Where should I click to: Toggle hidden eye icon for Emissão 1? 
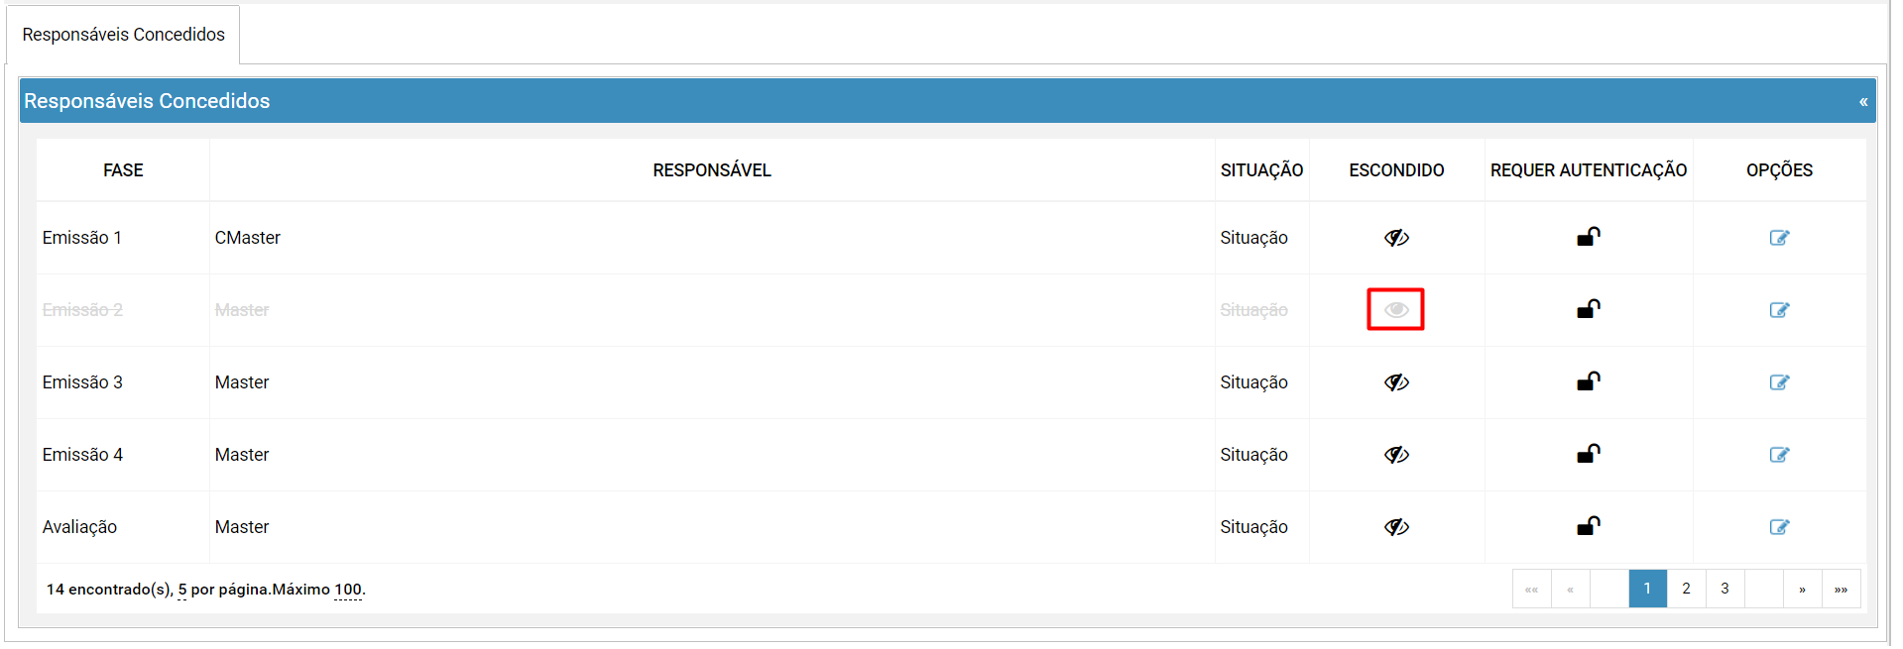1396,238
